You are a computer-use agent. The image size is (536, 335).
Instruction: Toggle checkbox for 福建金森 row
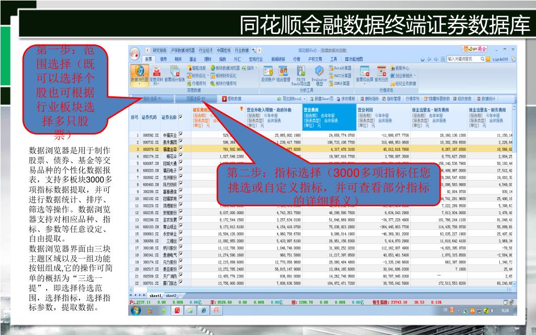(x=181, y=148)
